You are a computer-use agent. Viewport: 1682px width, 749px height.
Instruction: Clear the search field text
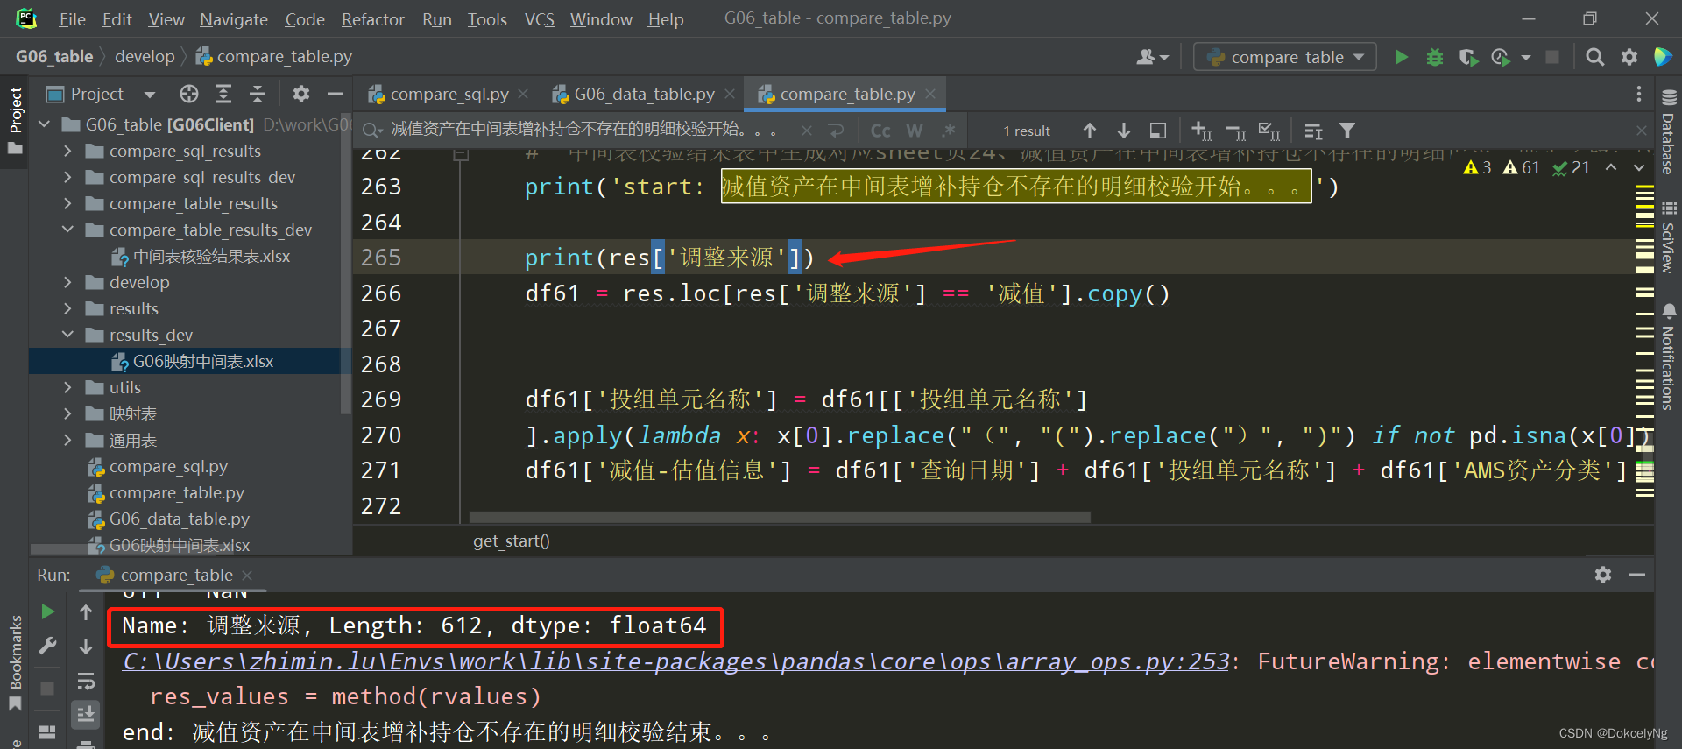point(807,131)
